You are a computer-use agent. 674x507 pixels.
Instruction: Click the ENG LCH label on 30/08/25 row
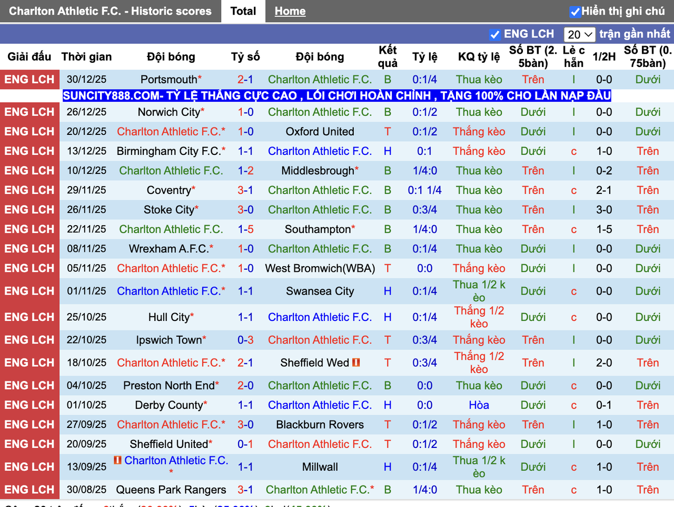click(x=29, y=490)
